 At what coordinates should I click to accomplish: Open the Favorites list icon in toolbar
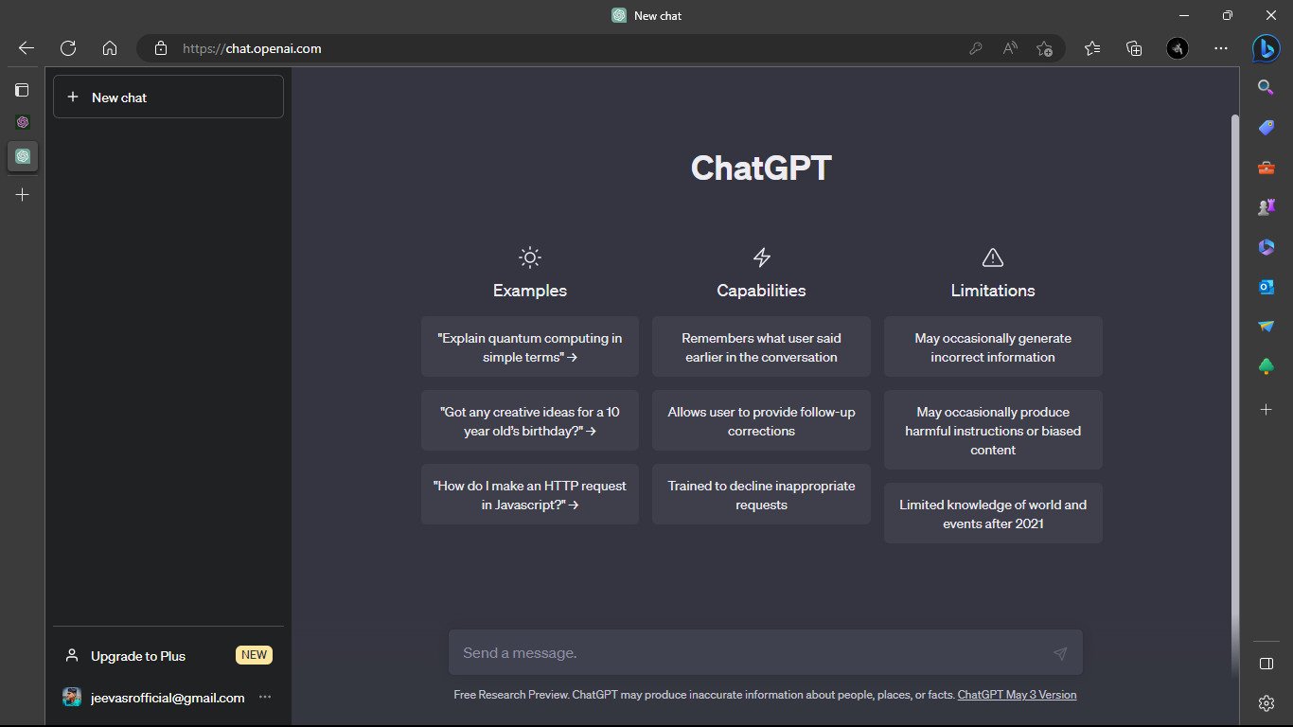point(1092,48)
